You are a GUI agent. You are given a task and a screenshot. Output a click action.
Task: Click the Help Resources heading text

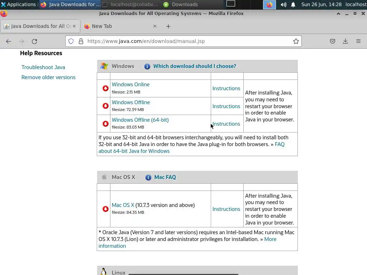(41, 53)
